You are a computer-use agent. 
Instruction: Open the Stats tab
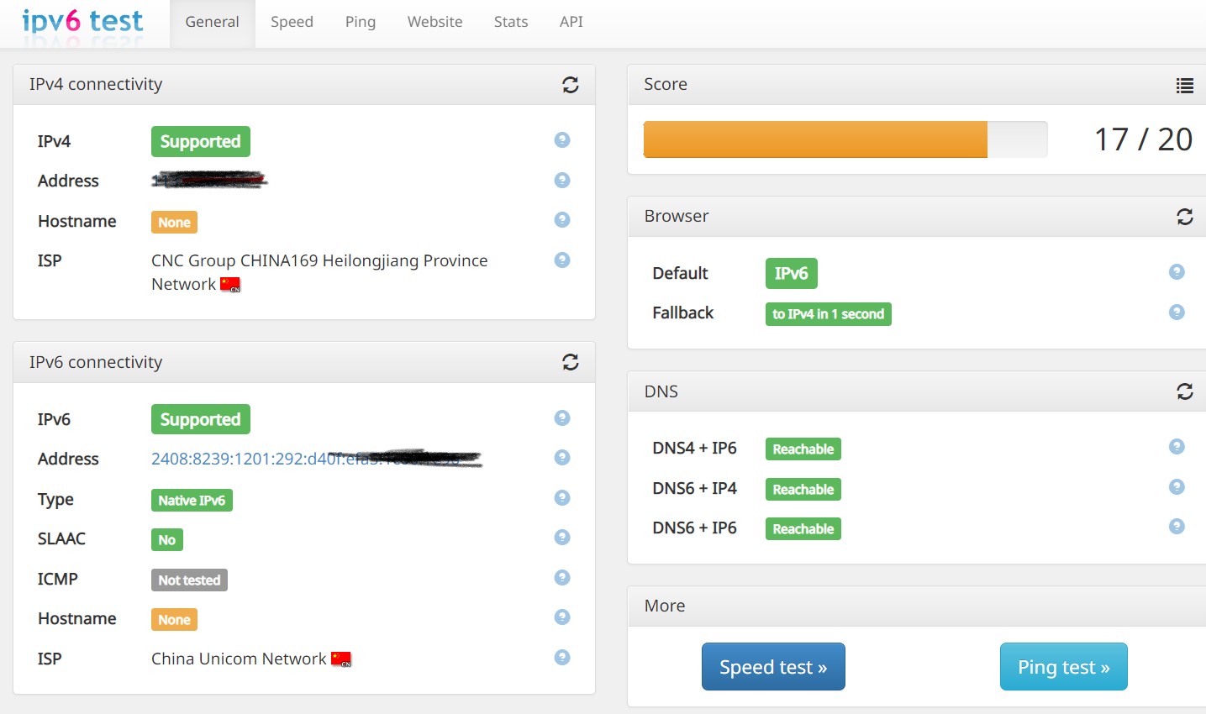click(x=511, y=23)
